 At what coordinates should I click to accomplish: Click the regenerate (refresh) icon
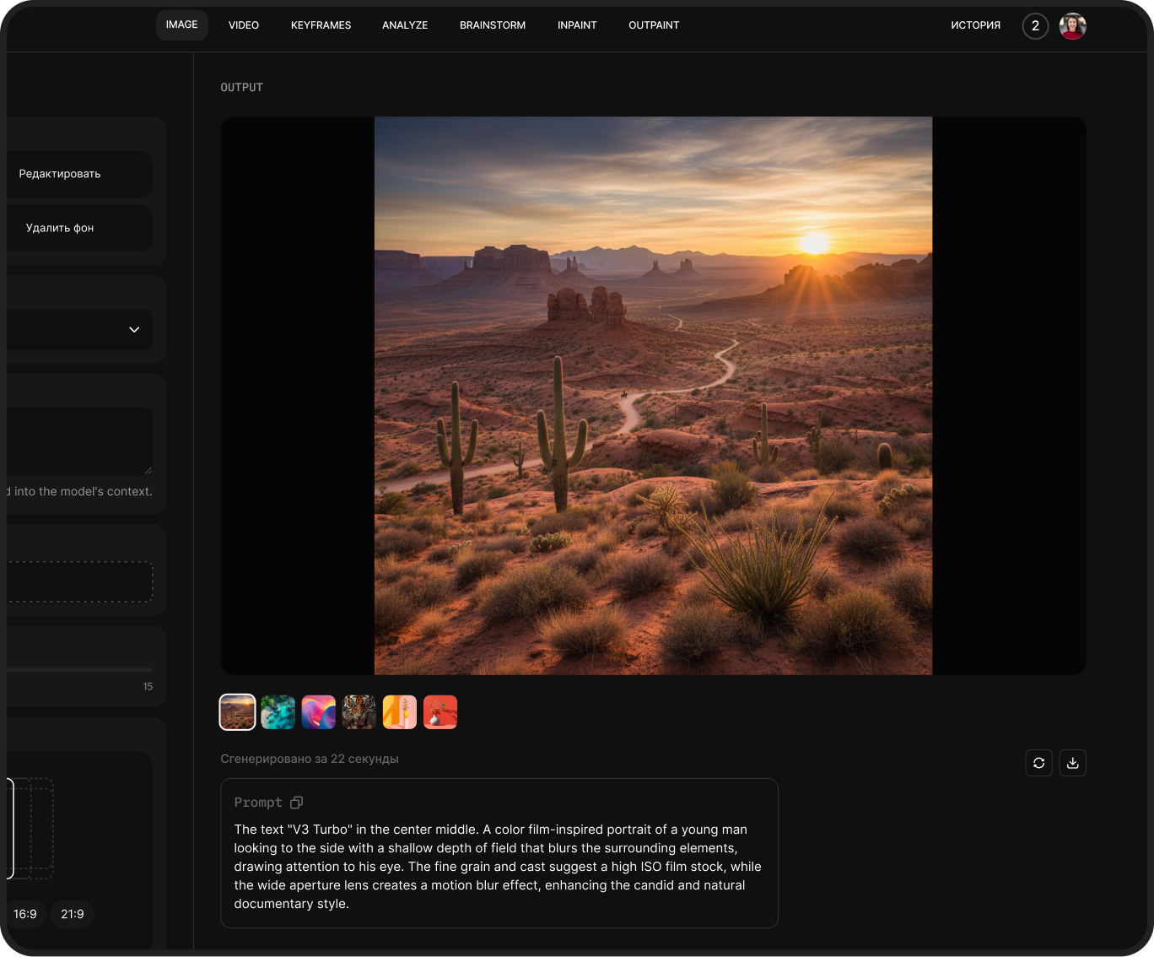click(x=1038, y=763)
